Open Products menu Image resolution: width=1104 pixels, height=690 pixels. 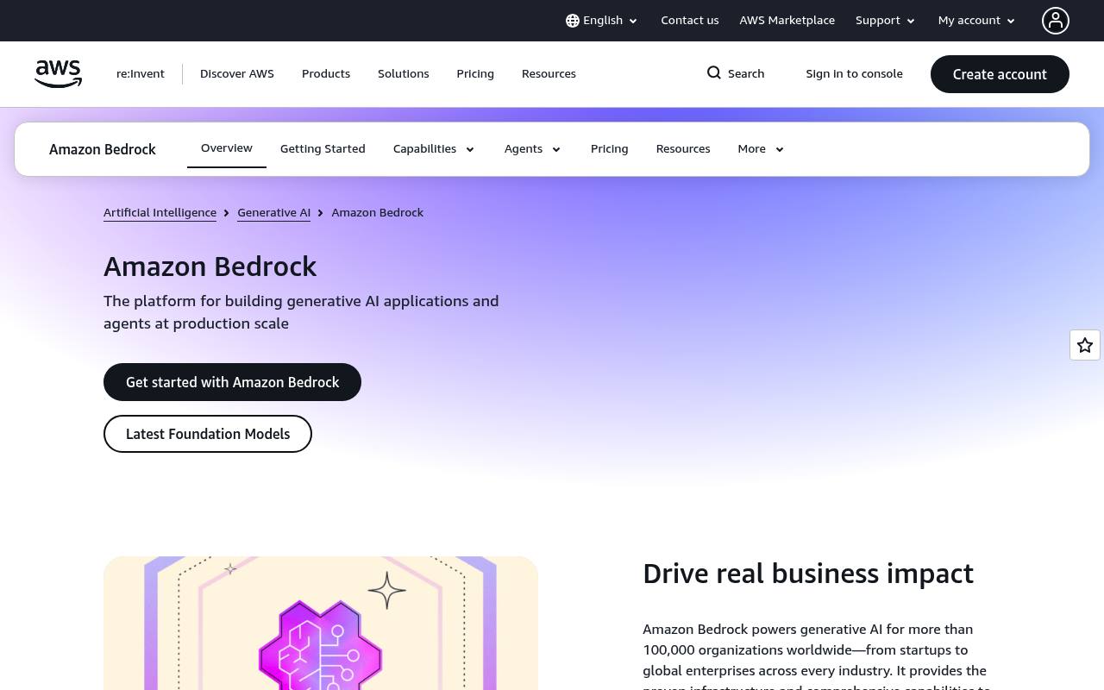pyautogui.click(x=326, y=74)
